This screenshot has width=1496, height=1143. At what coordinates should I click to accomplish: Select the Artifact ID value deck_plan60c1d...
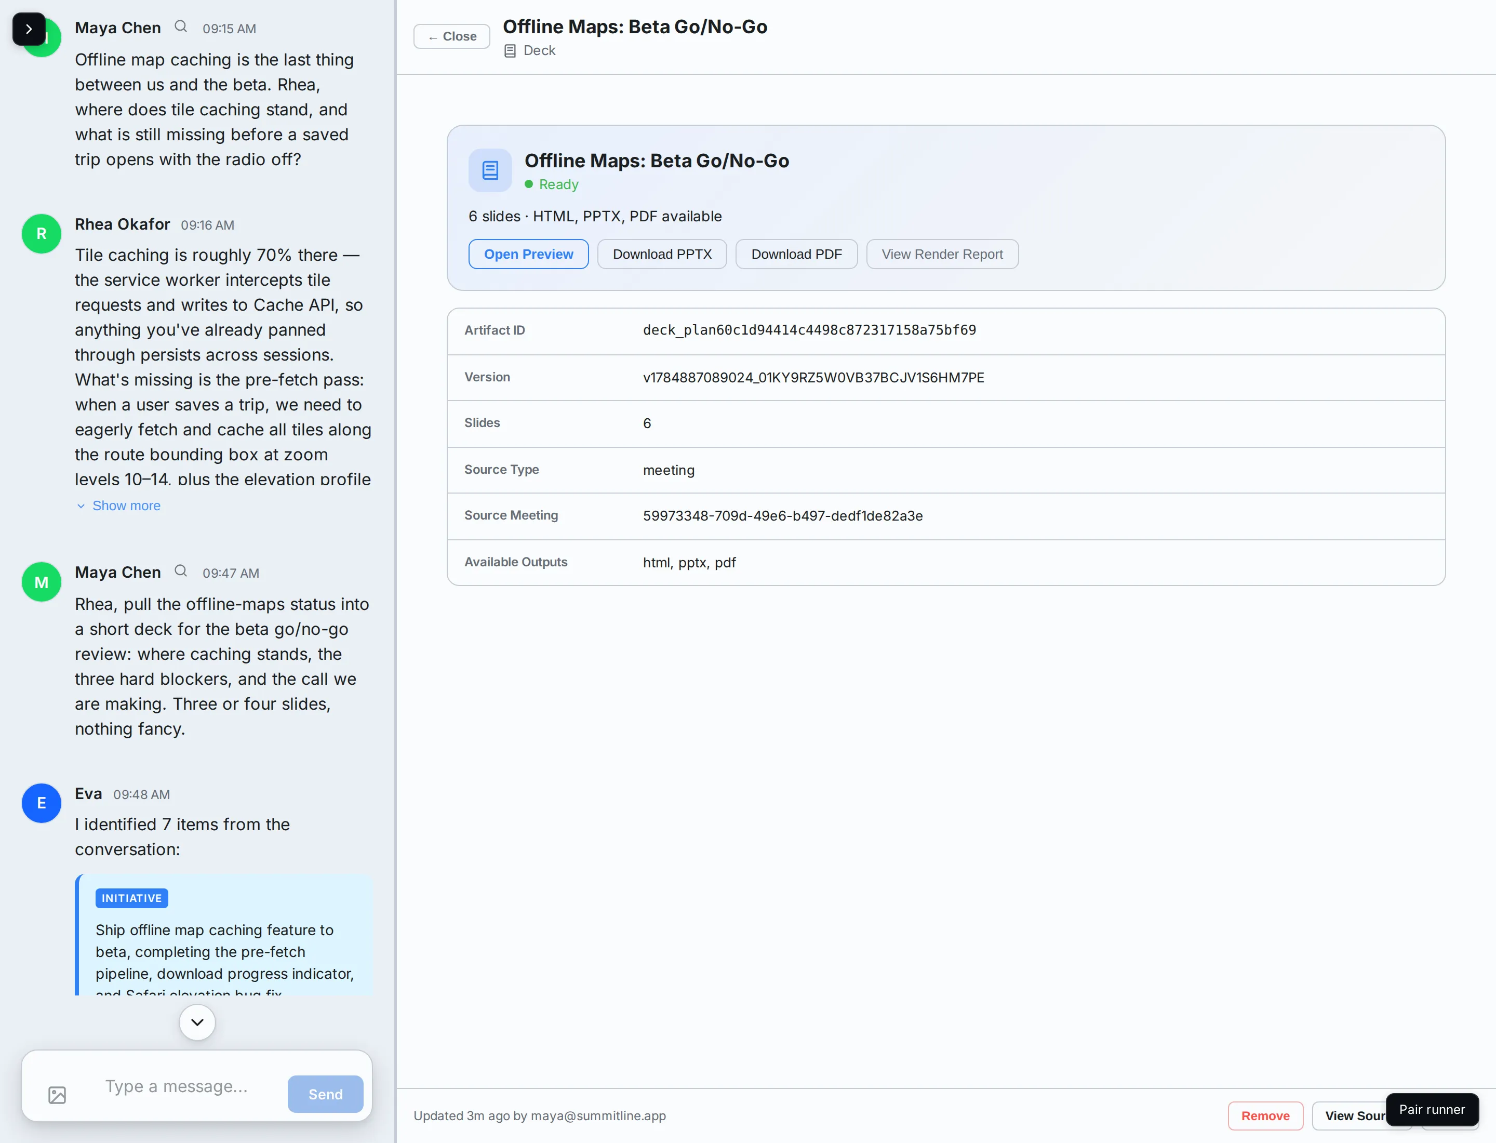(810, 330)
